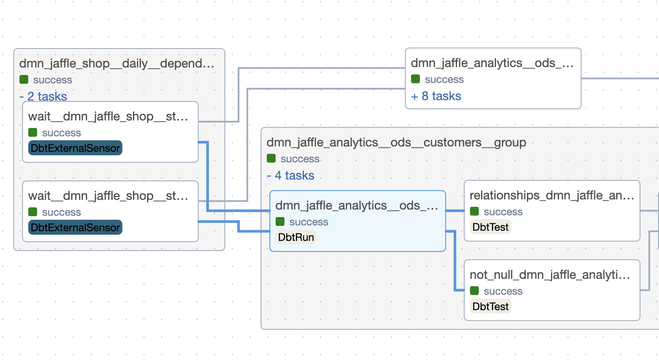Open the highlighted dmn_jaffle_analytics__ods DbtRun task name

click(356, 206)
